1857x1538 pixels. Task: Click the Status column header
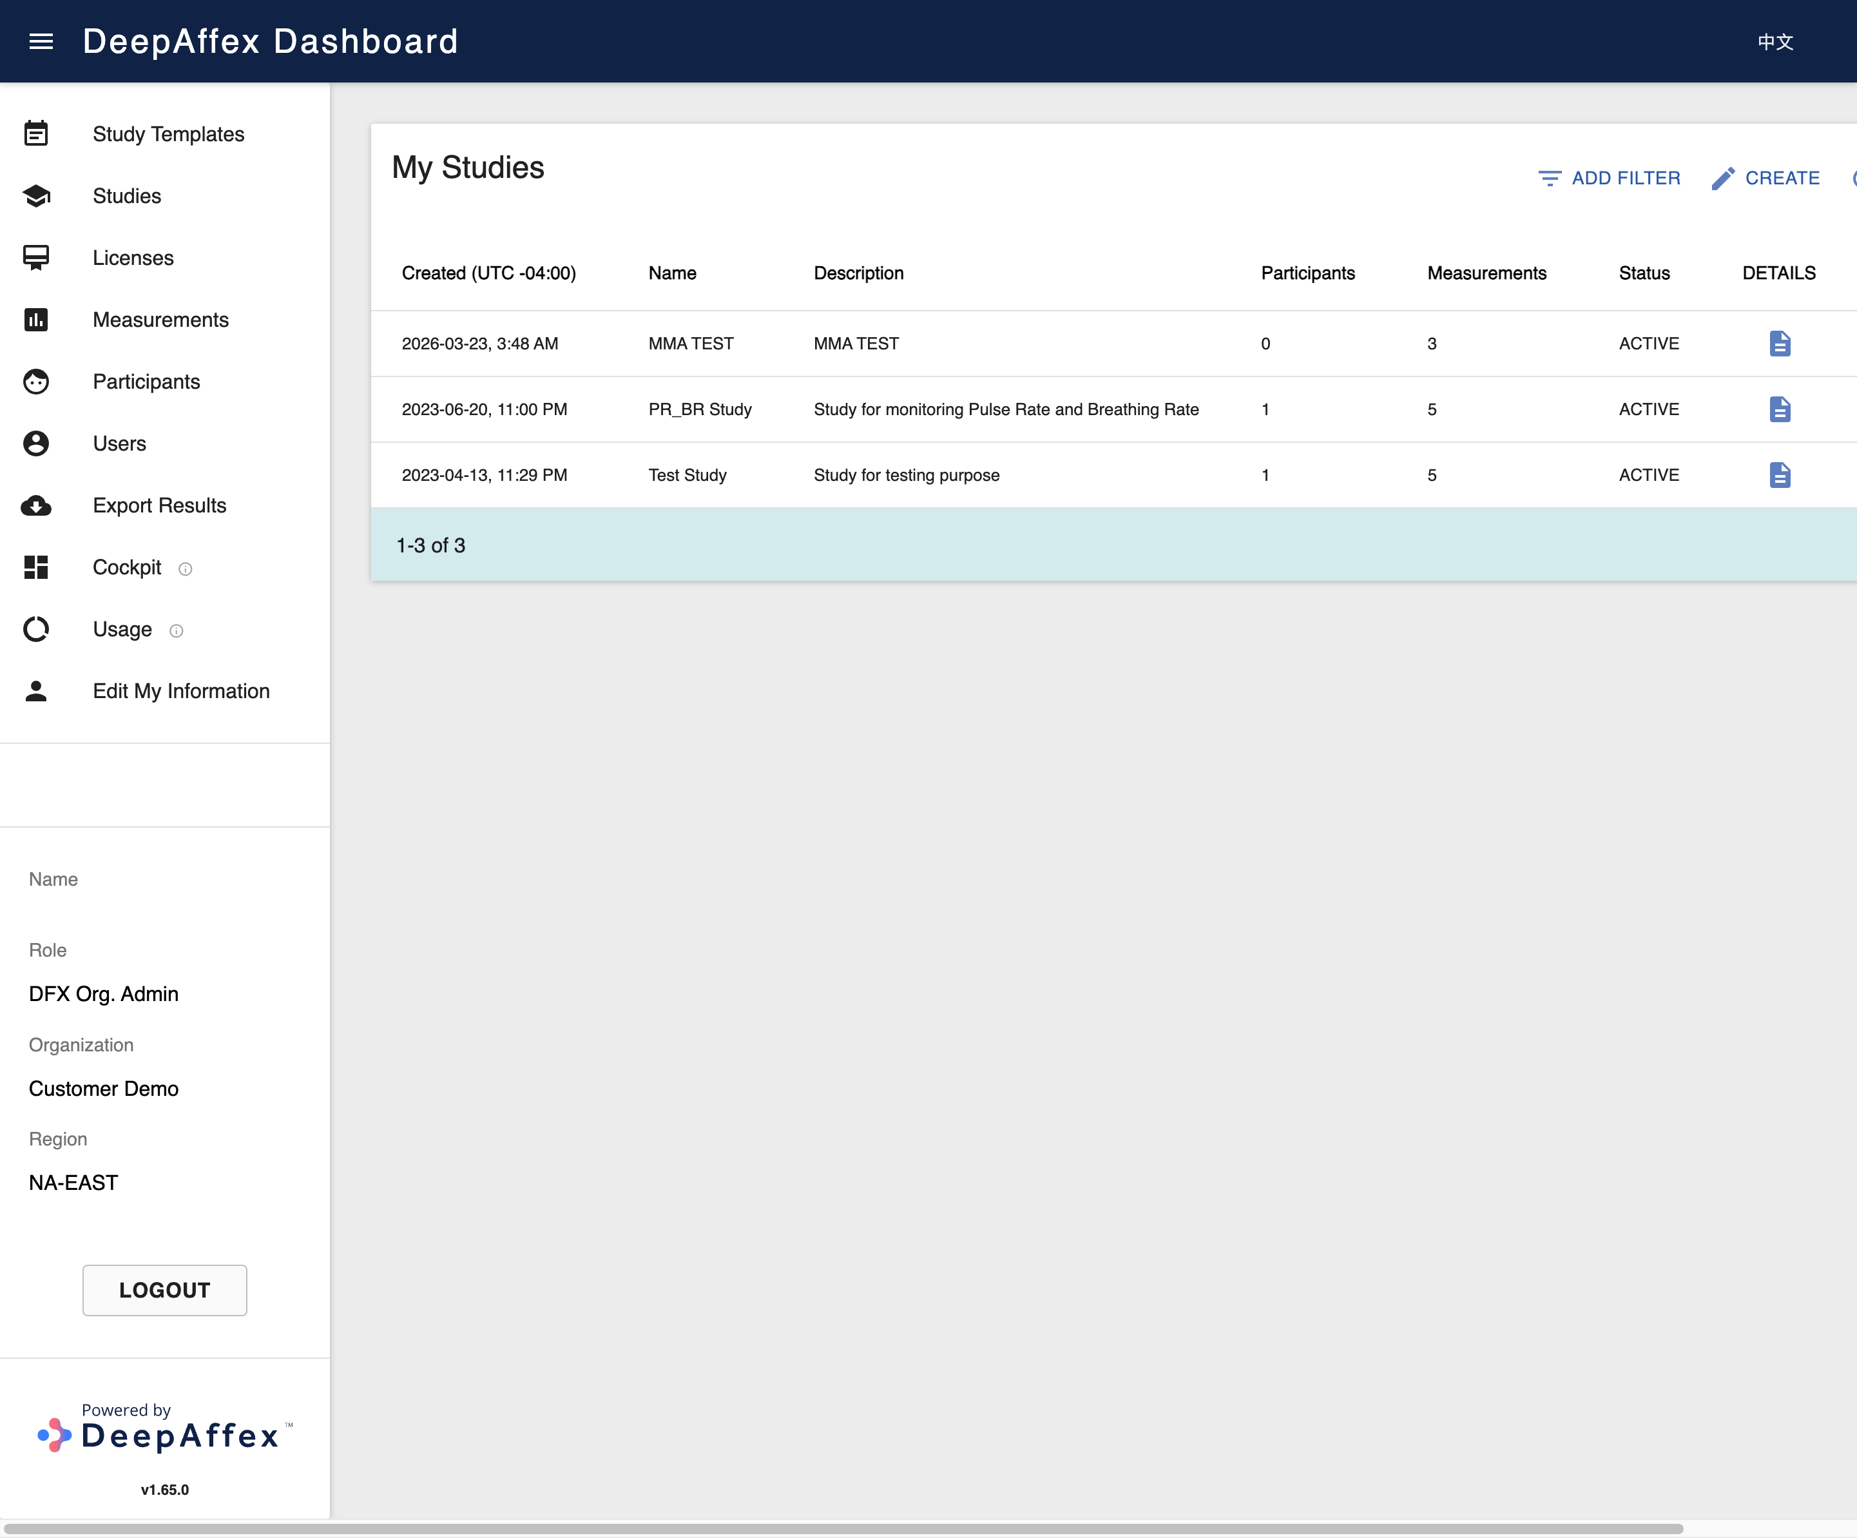1644,273
